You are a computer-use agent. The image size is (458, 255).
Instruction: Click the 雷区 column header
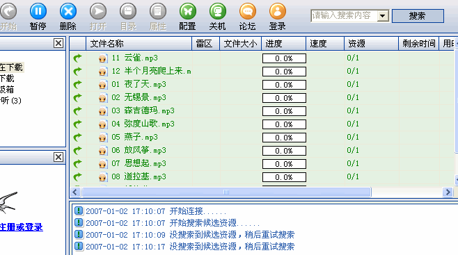click(205, 44)
